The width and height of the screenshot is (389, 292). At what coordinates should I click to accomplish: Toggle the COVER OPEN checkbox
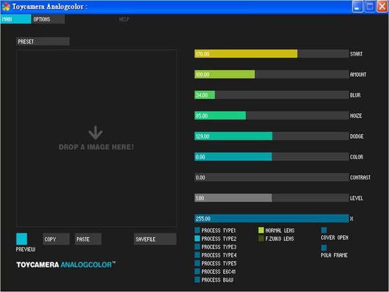tap(324, 230)
